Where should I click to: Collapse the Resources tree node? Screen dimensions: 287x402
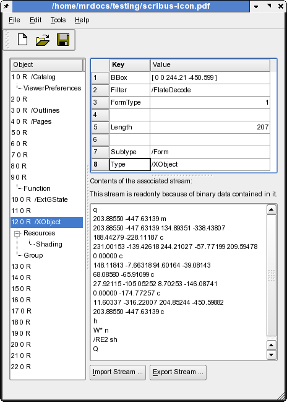coord(17,234)
